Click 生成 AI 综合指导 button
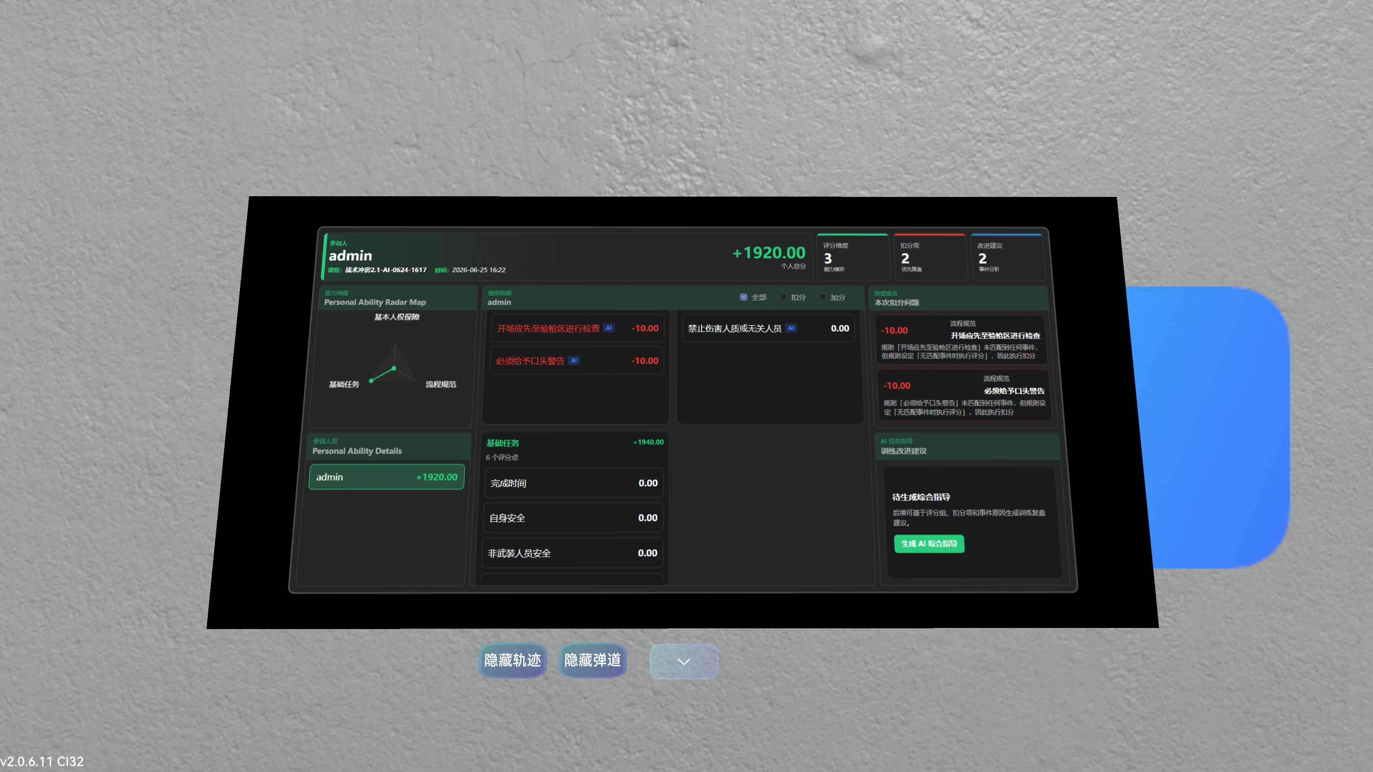 [929, 543]
